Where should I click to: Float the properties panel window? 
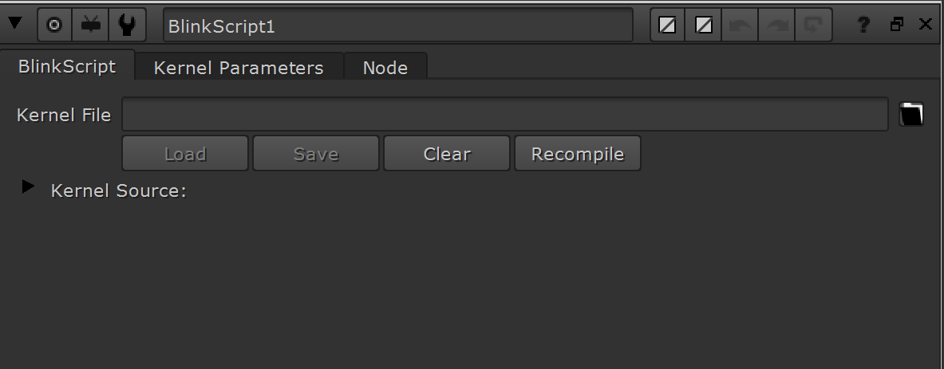(x=896, y=24)
